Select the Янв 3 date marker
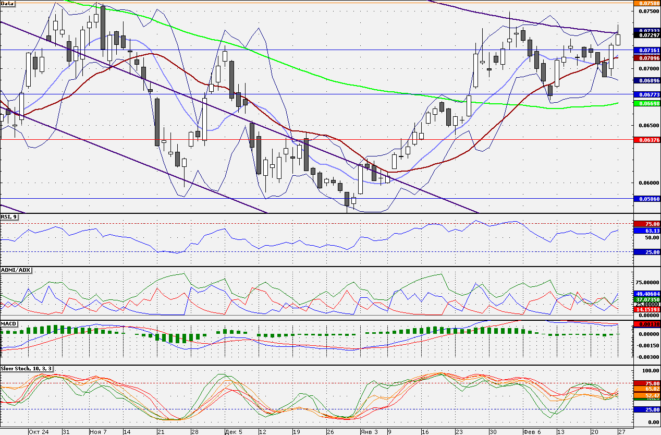Screen dimensions: 661x435 pyautogui.click(x=368, y=432)
